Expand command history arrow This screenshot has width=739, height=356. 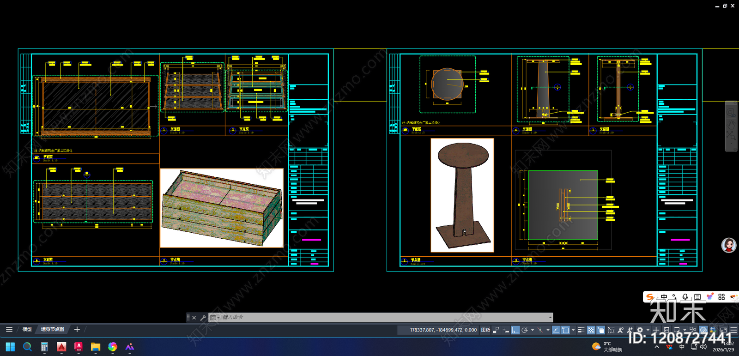[550, 317]
